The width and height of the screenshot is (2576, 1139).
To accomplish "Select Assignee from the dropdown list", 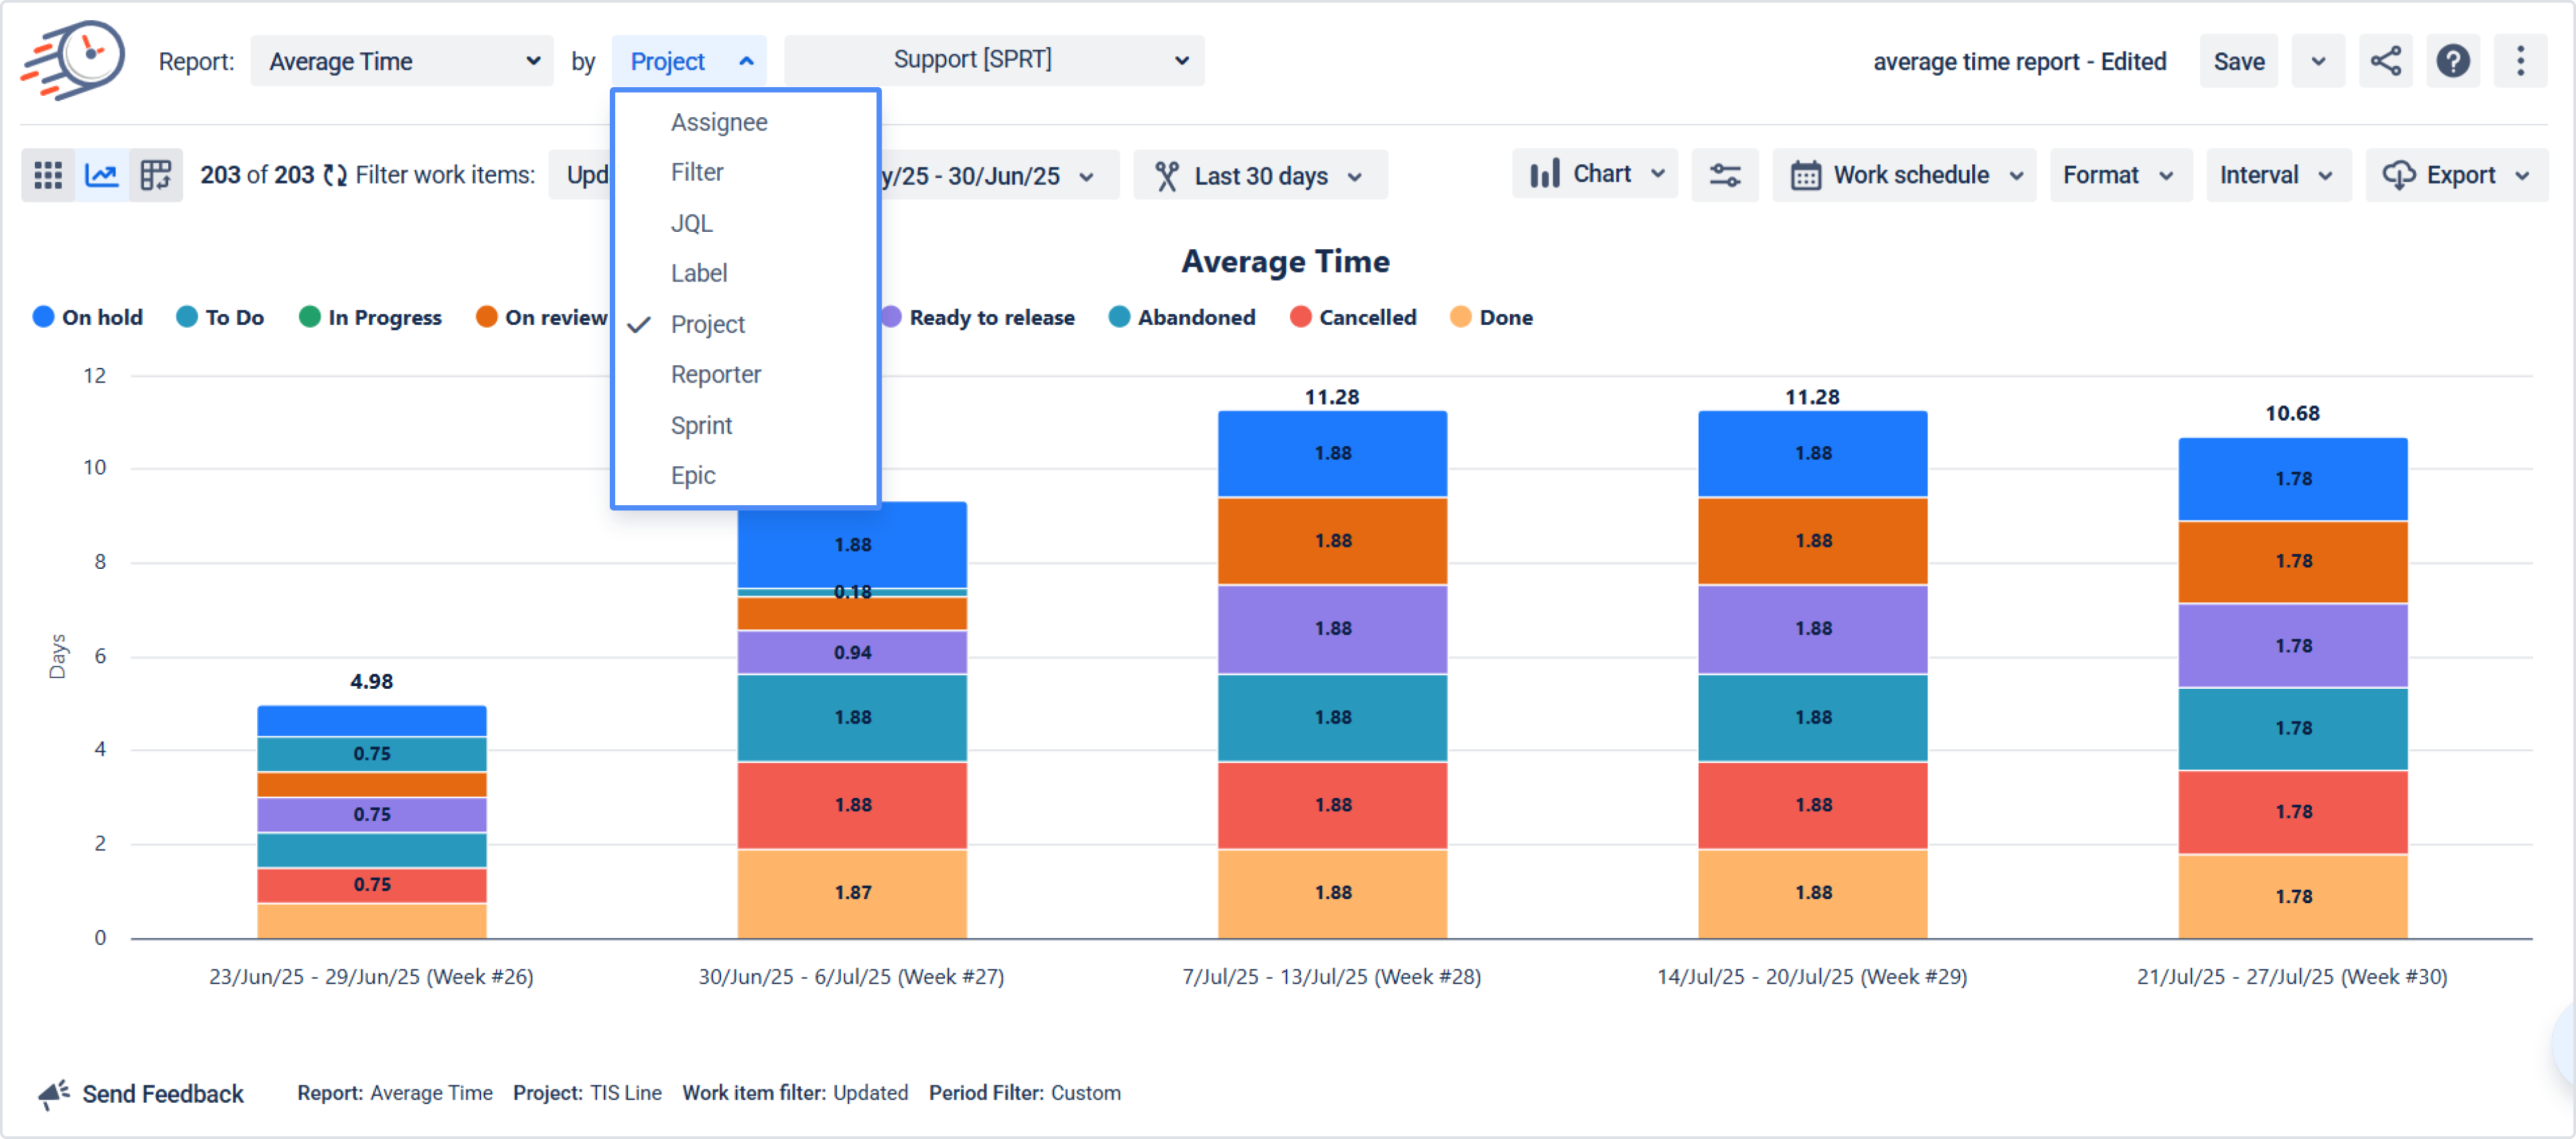I will pos(719,122).
